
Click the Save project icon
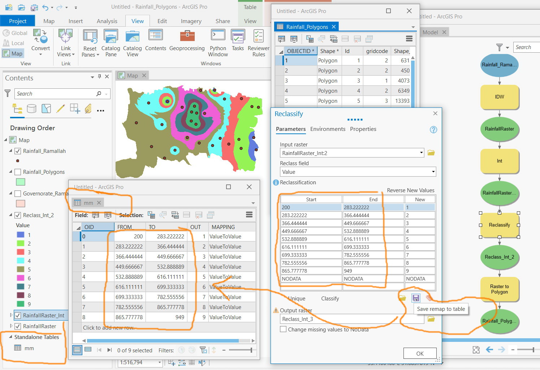(34, 7)
